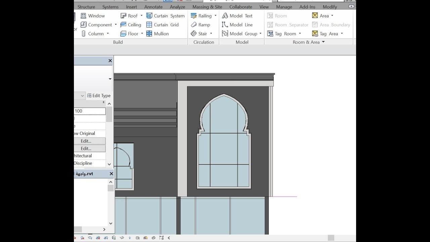Click the Project Browser scroll-down arrow

[111, 223]
